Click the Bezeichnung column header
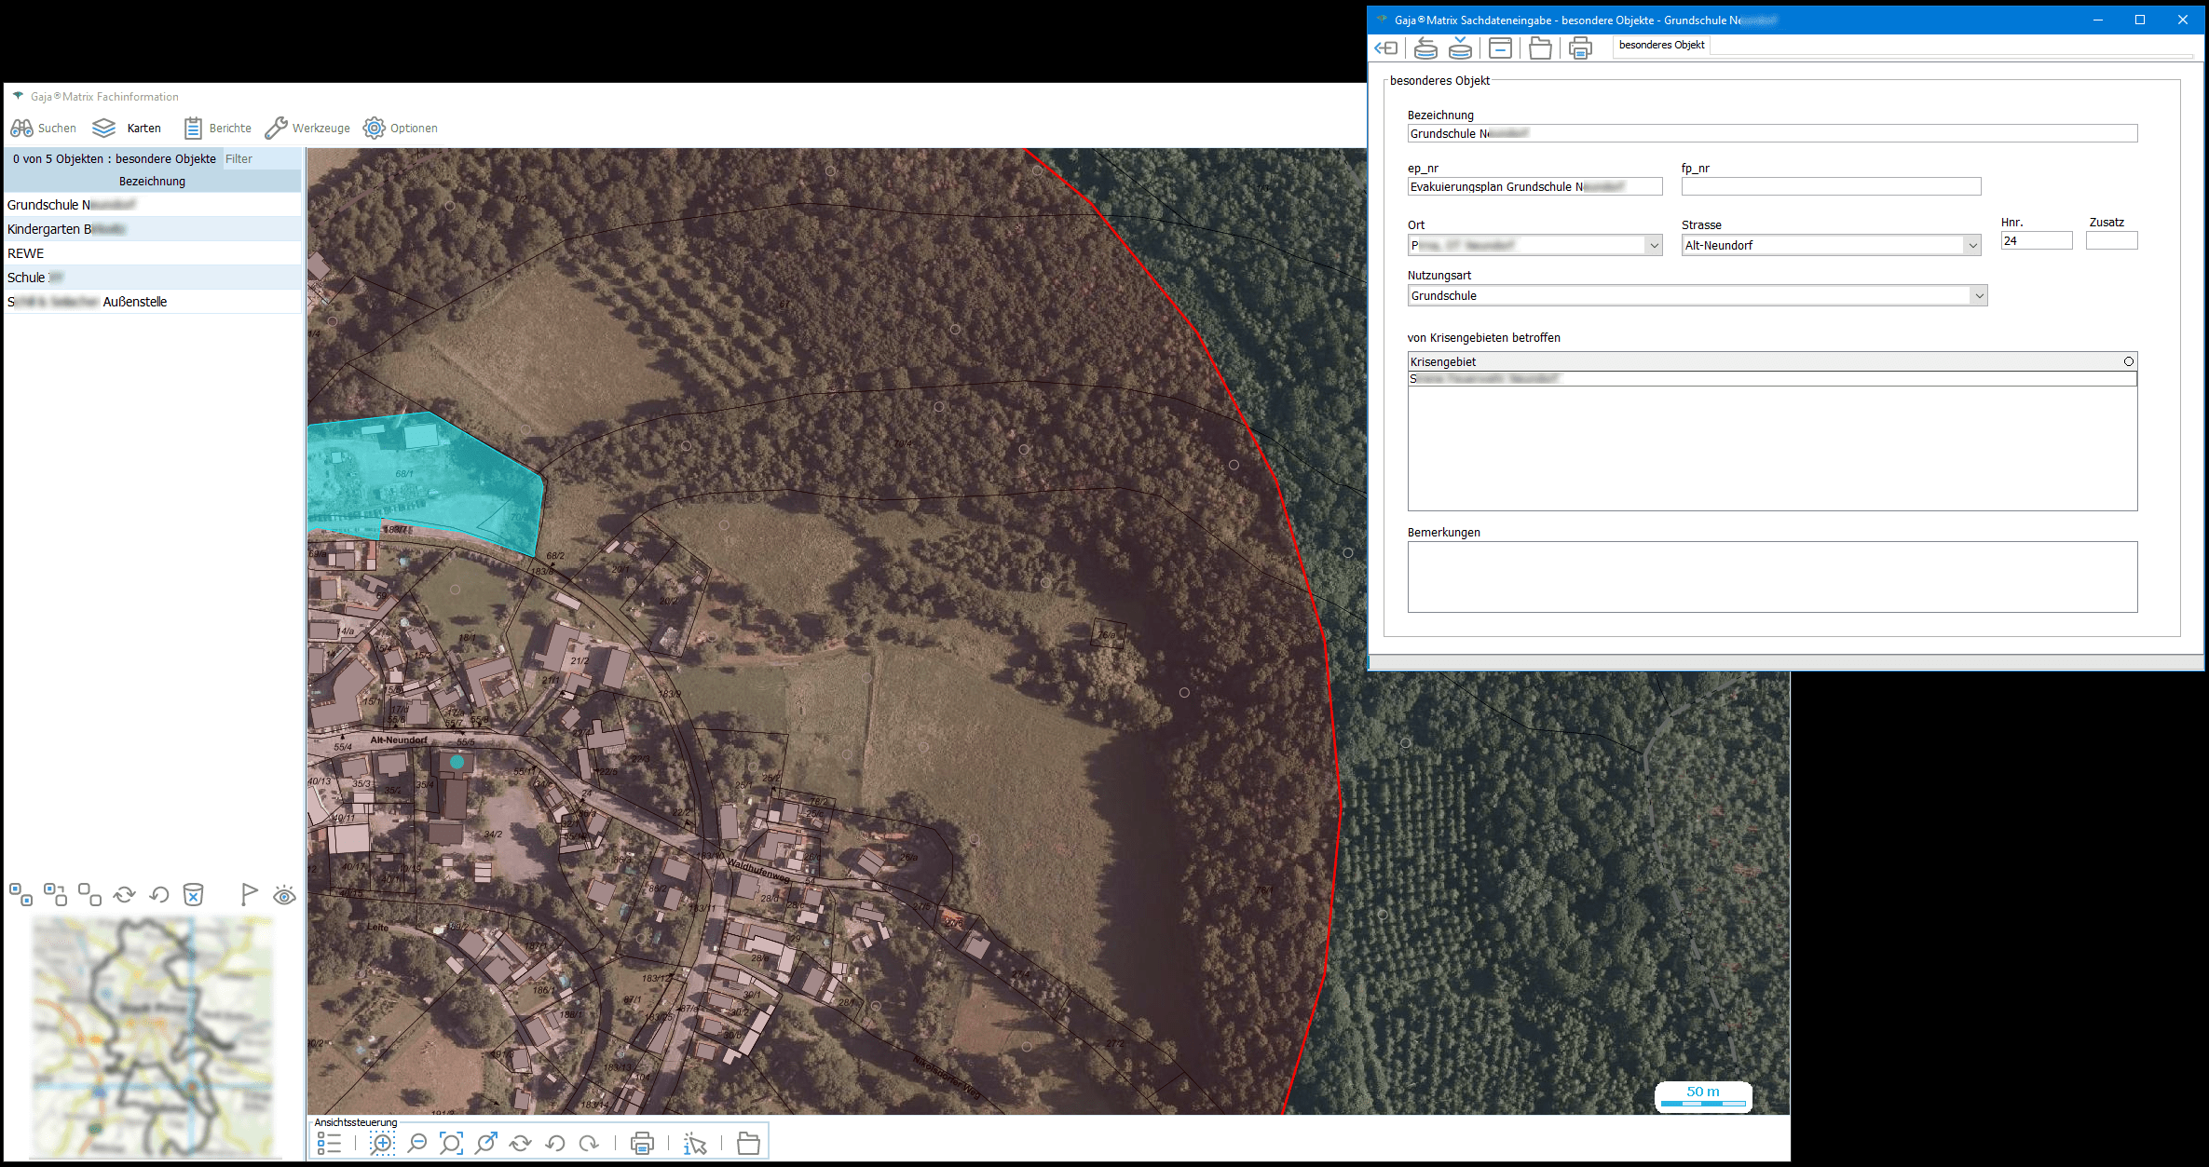The height and width of the screenshot is (1167, 2209). coord(152,182)
